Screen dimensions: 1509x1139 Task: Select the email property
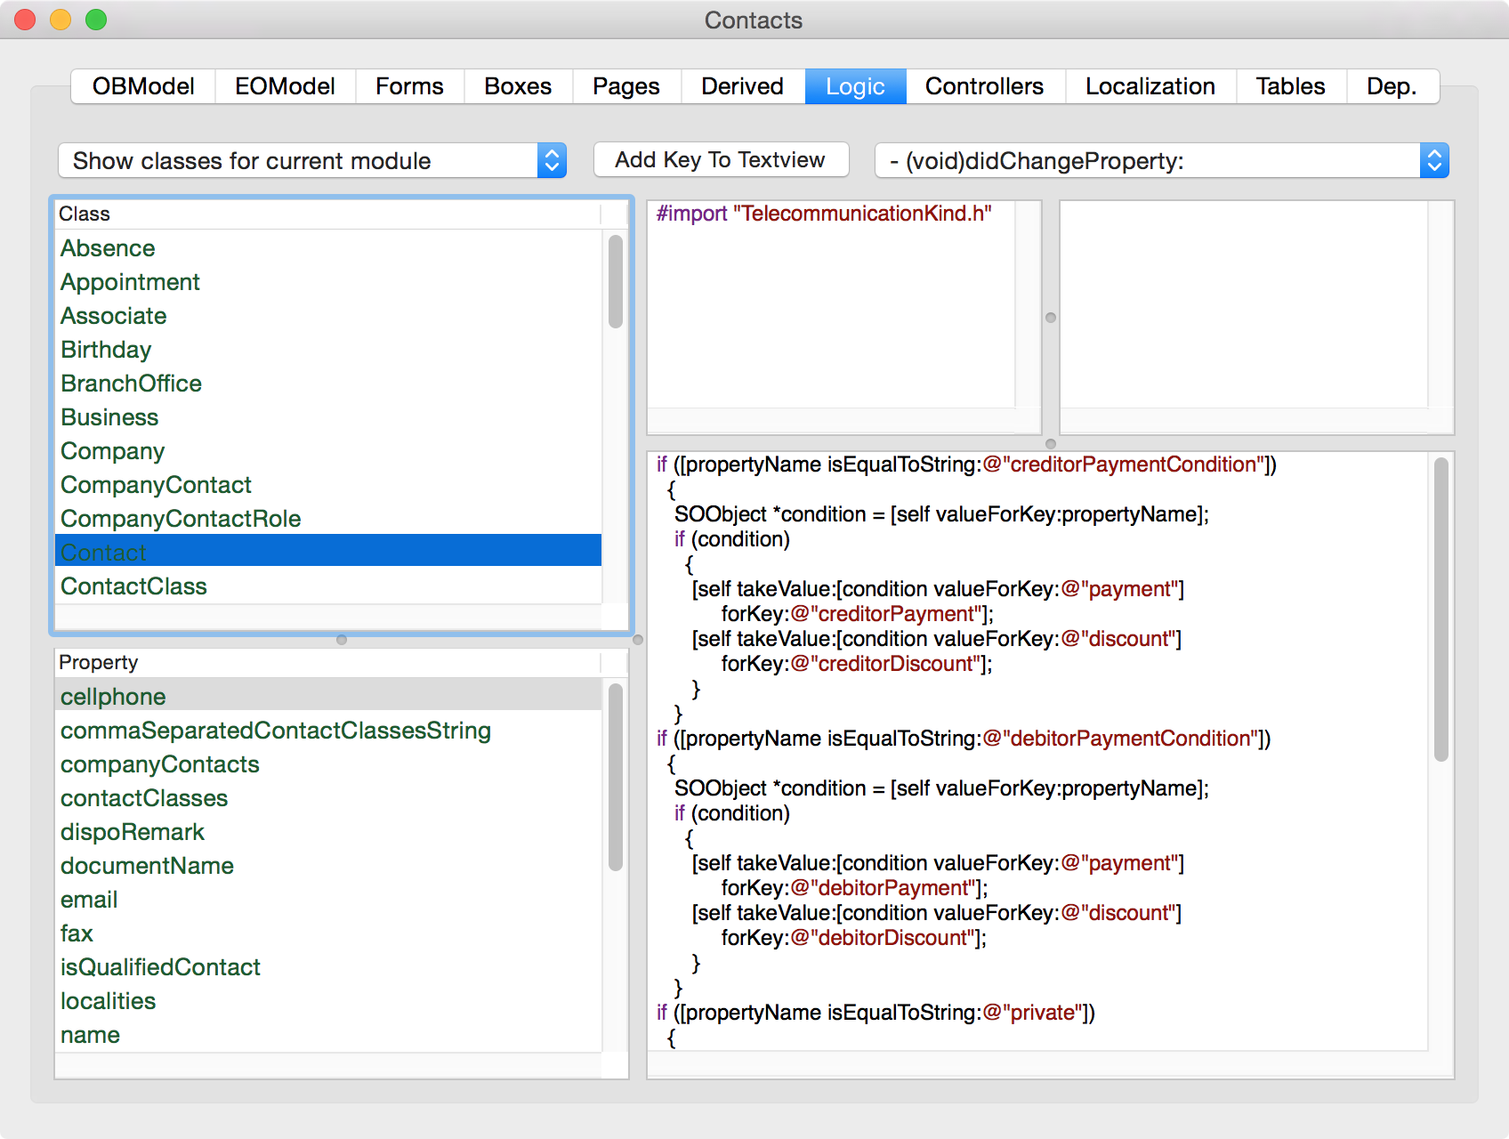(x=89, y=900)
